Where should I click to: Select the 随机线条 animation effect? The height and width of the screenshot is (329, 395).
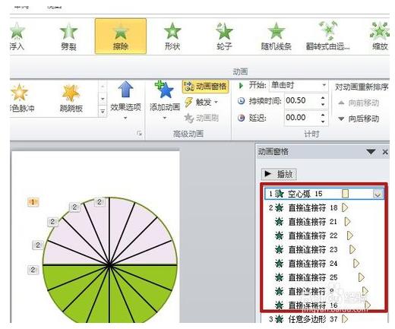[x=276, y=36]
